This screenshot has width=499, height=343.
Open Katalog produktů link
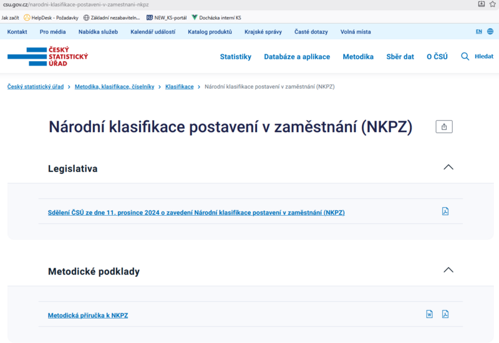210,32
